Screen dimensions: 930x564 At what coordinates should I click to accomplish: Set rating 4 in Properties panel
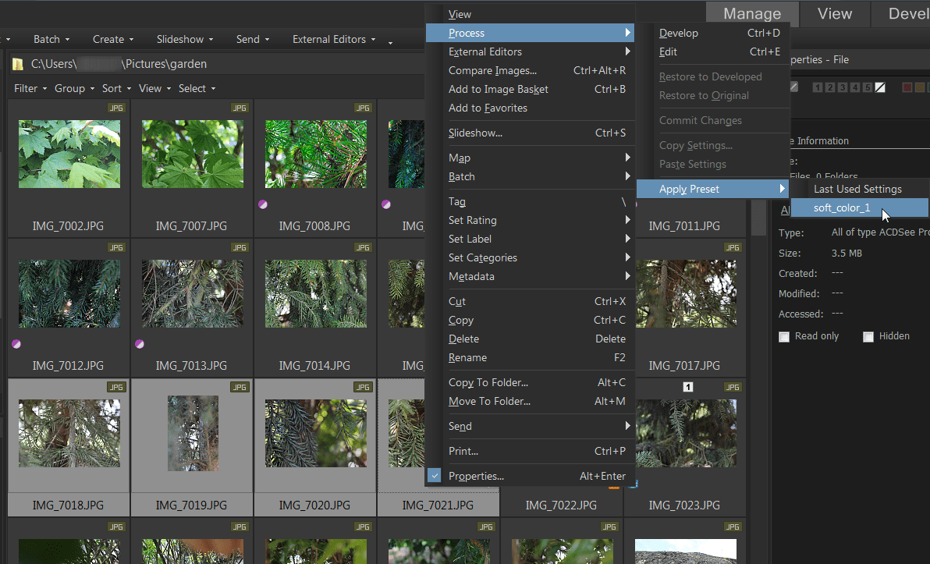pyautogui.click(x=854, y=87)
